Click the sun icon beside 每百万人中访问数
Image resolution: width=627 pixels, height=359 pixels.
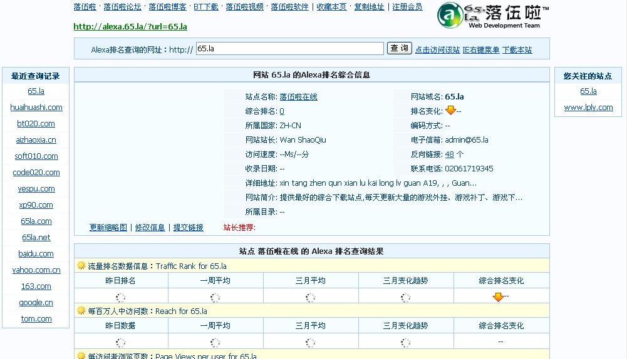tap(81, 311)
